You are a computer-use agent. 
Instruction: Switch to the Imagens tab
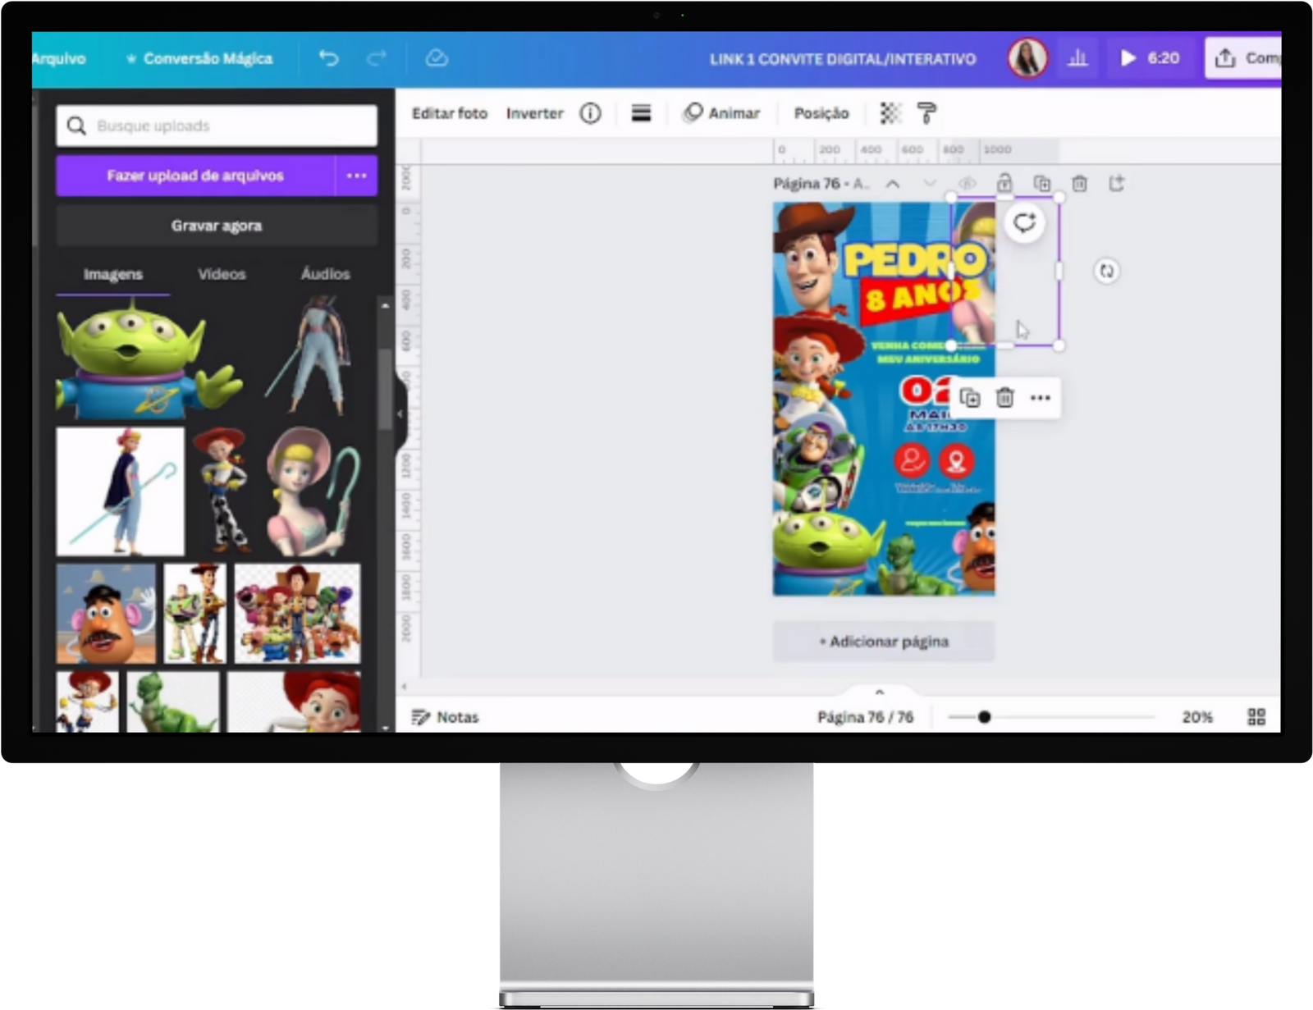click(113, 274)
